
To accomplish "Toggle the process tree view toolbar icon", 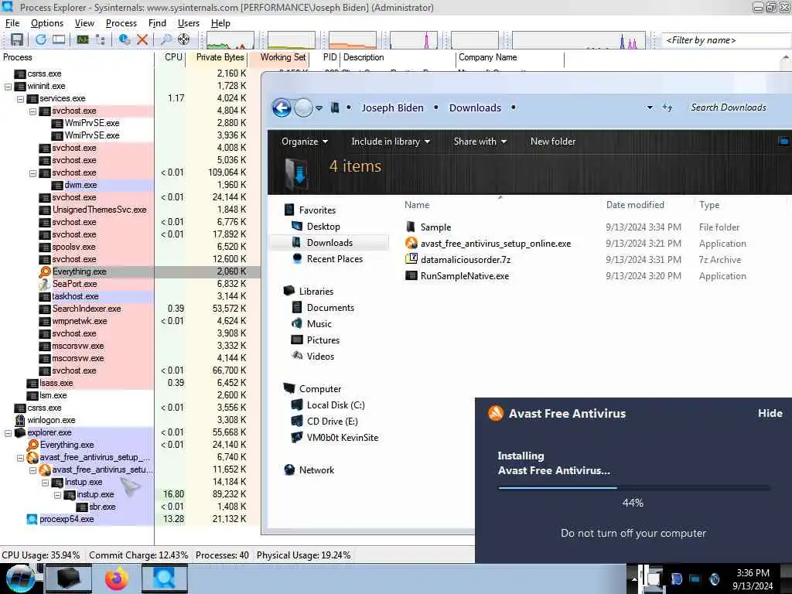I will (x=100, y=39).
